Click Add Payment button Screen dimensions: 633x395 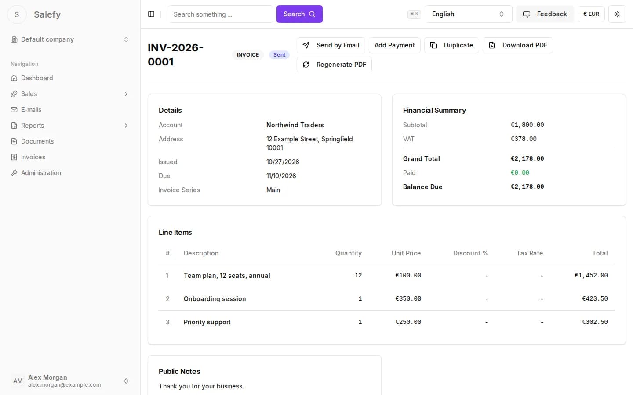coord(395,45)
